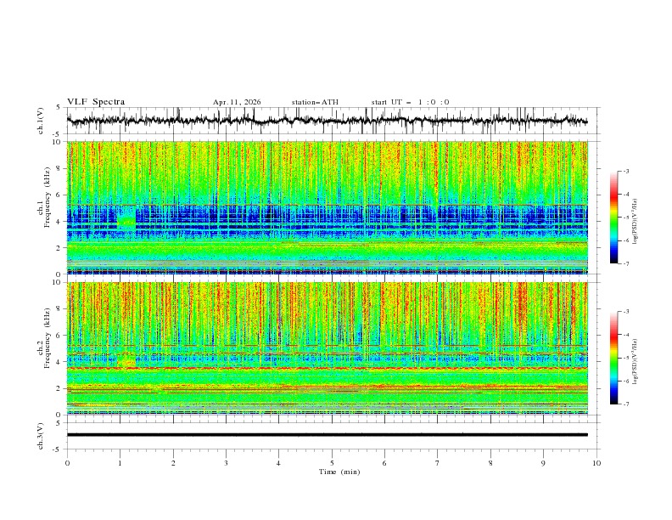The height and width of the screenshot is (520, 672).
Task: Click the time axis tick label '5'
Action: (x=332, y=463)
